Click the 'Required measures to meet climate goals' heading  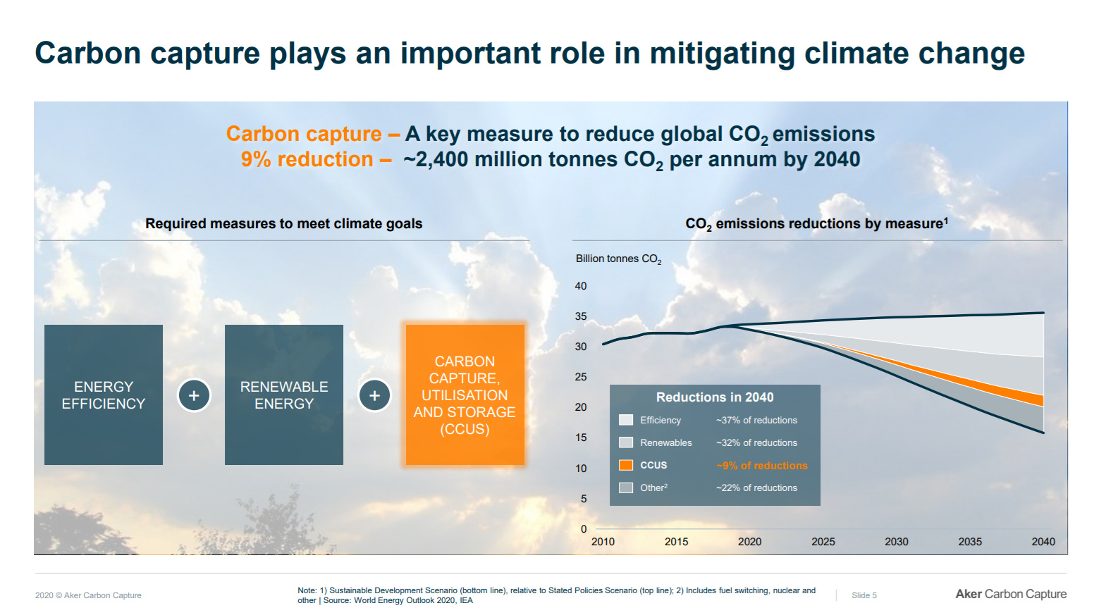coord(283,223)
